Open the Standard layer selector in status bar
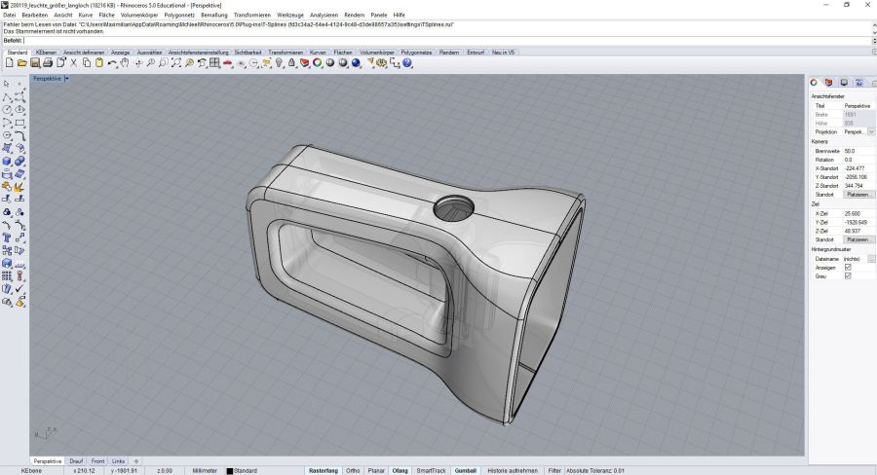 pos(244,470)
